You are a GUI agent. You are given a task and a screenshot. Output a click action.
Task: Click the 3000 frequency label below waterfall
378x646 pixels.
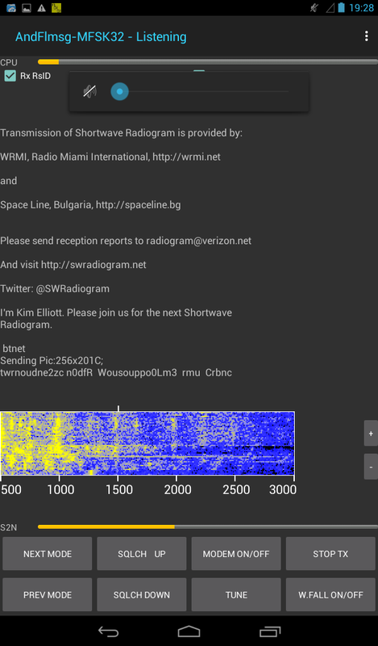coord(283,489)
